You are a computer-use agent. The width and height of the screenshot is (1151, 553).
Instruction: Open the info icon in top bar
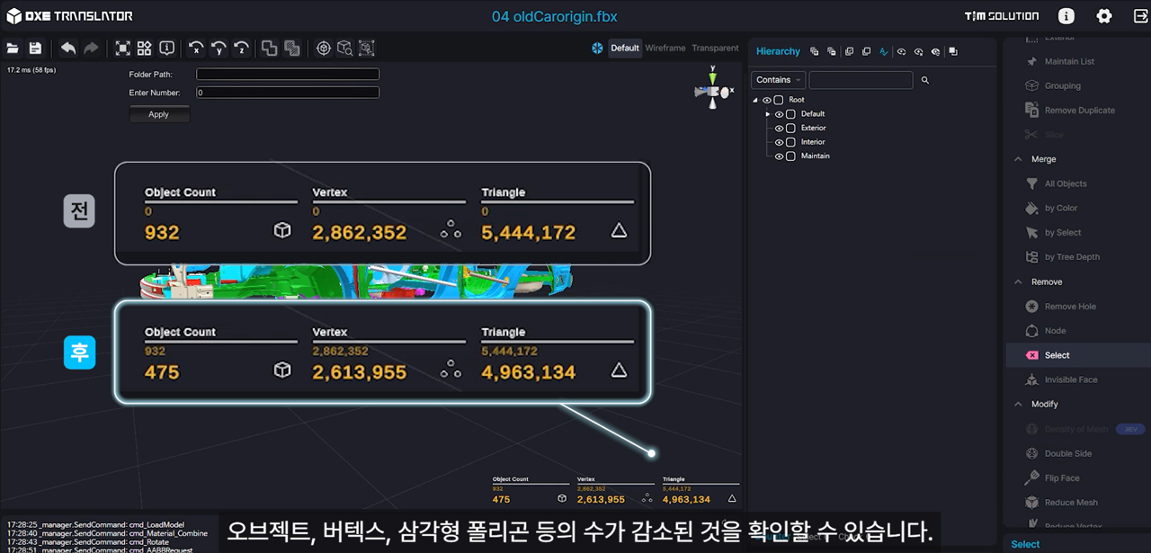pos(1066,16)
